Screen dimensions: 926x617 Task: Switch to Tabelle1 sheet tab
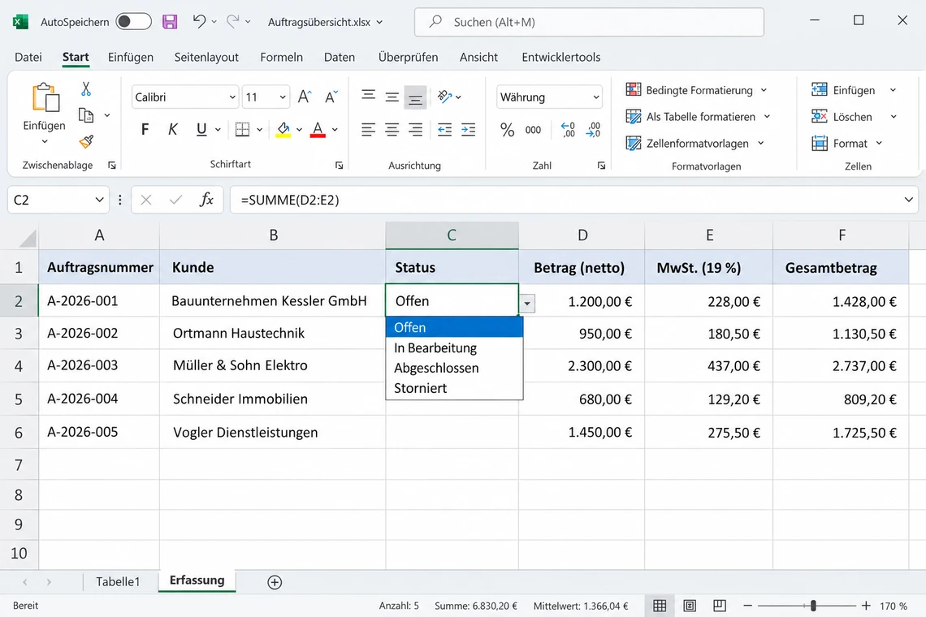(x=118, y=581)
